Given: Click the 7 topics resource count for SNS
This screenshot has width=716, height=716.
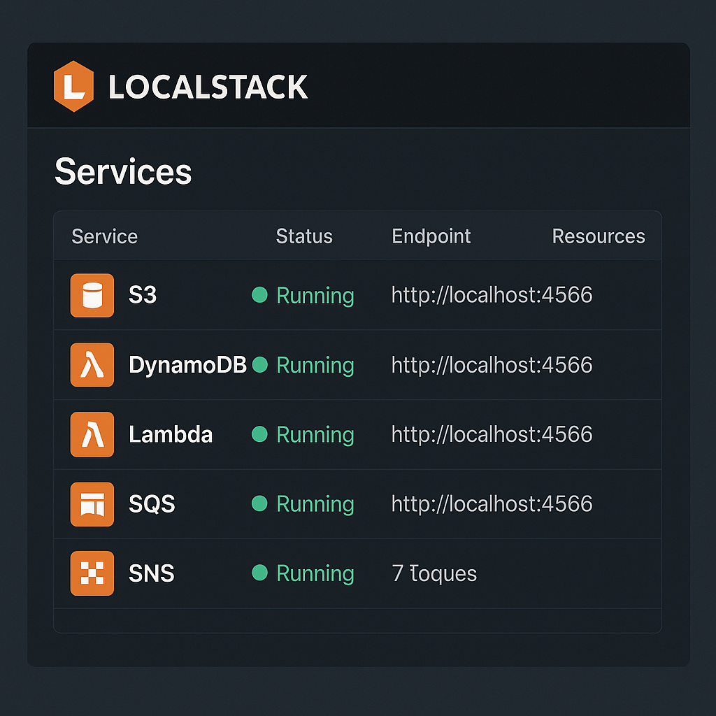Looking at the screenshot, I should [x=434, y=573].
